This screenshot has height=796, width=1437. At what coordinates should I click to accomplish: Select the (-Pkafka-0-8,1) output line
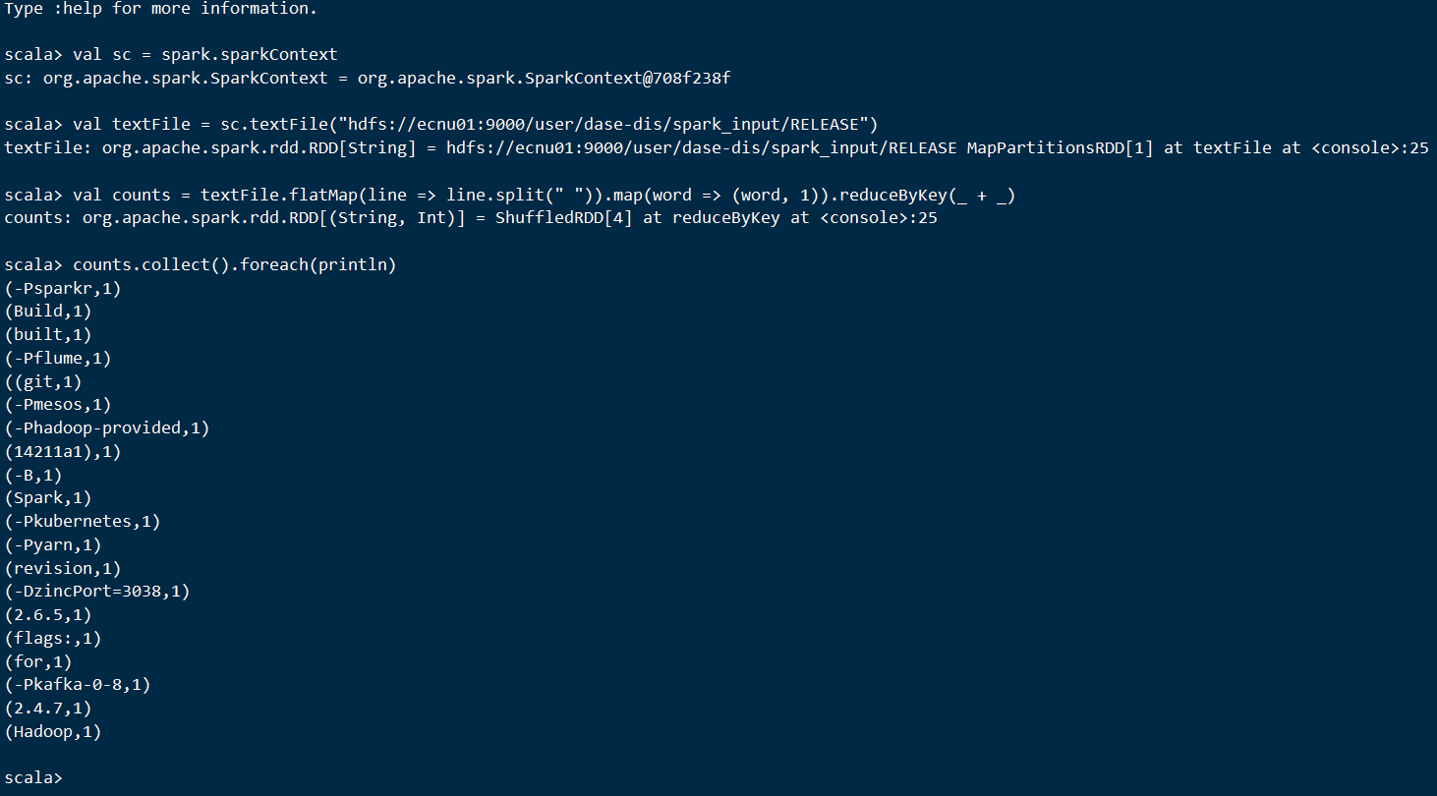[78, 685]
